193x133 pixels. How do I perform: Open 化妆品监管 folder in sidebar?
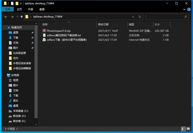(19, 53)
